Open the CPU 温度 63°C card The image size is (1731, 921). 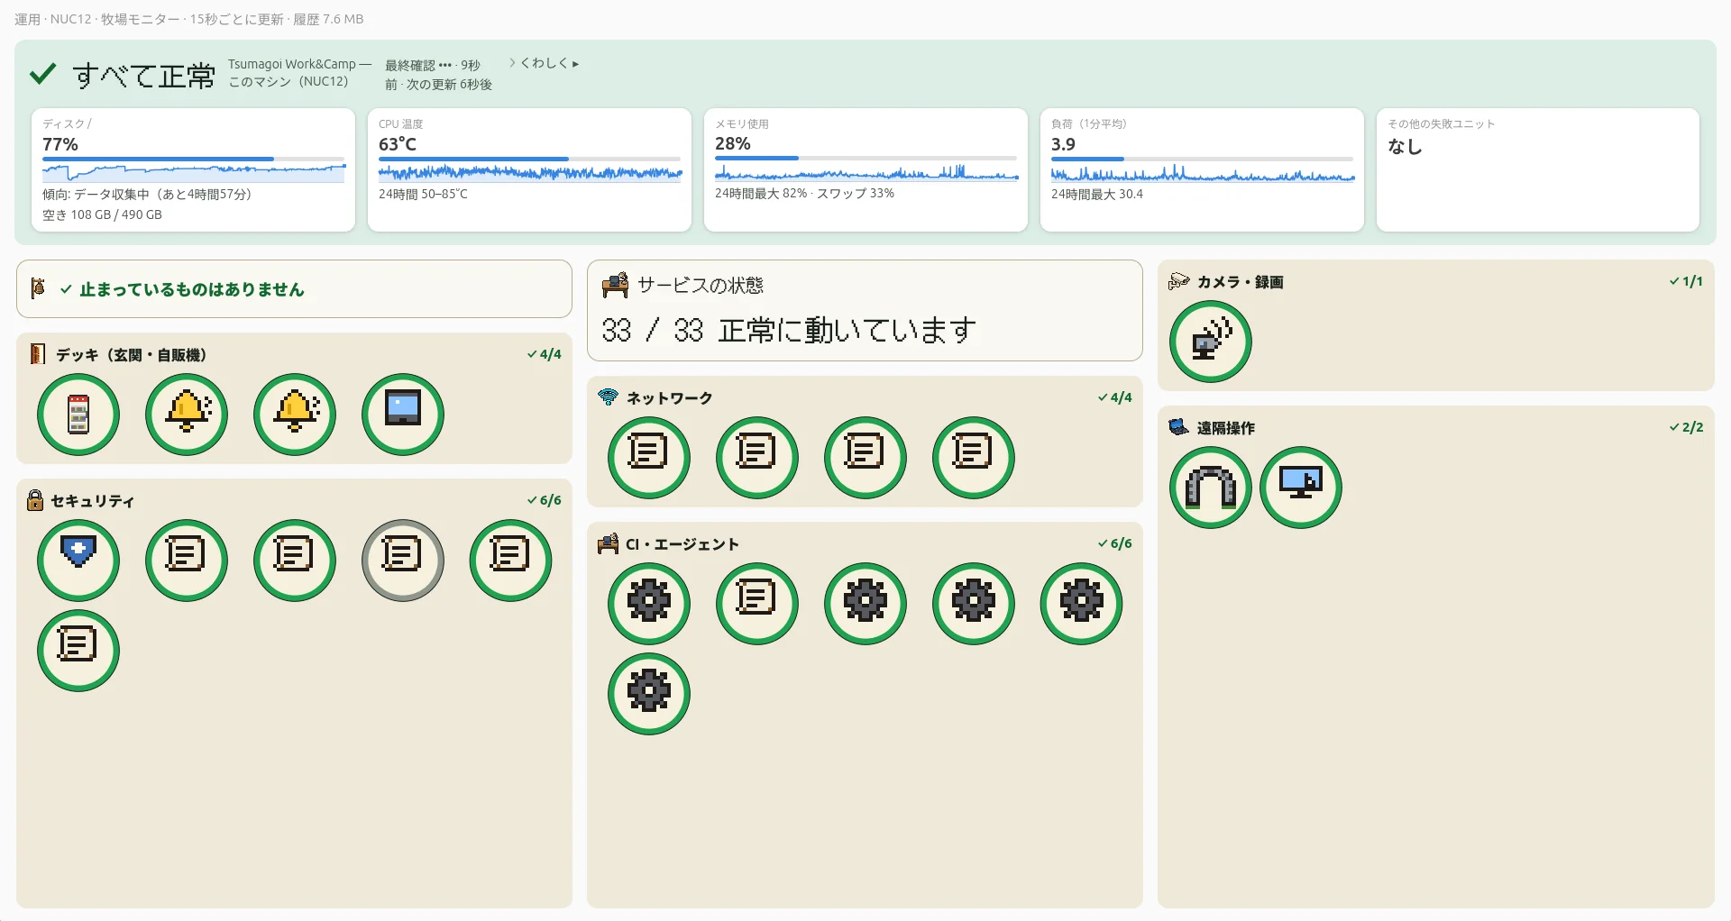529,169
